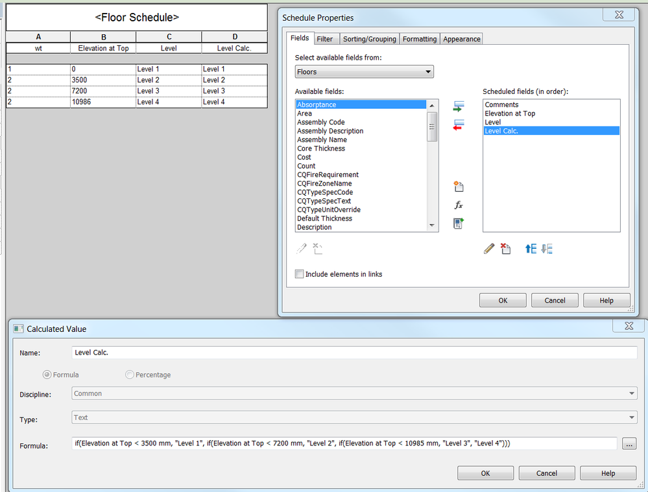Select CQFireZoneName in Available fields
This screenshot has width=648, height=492.
tap(361, 183)
